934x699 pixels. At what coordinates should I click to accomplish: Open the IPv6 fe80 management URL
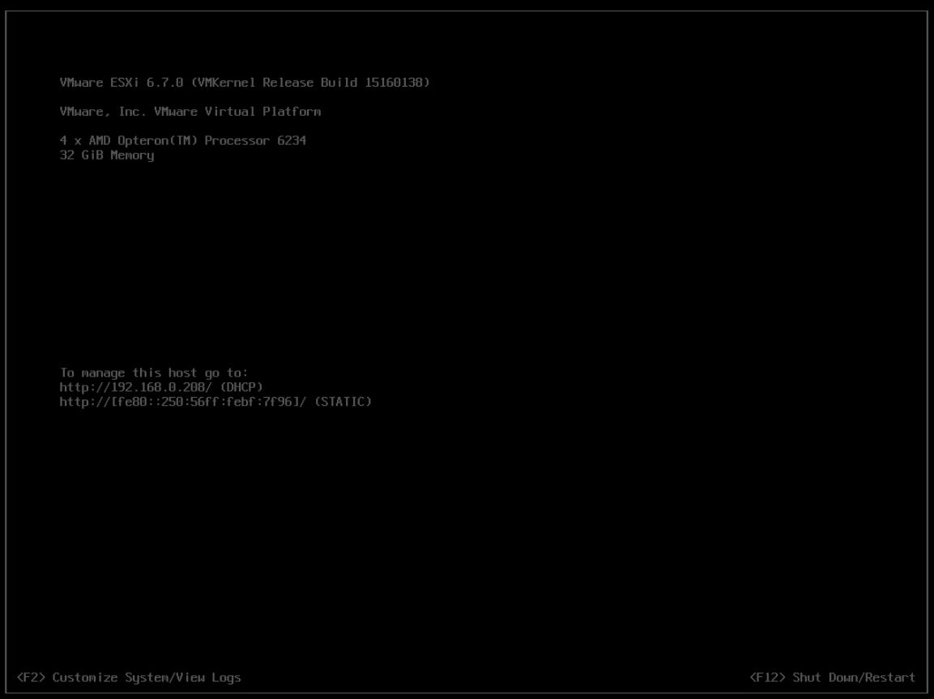pos(183,401)
